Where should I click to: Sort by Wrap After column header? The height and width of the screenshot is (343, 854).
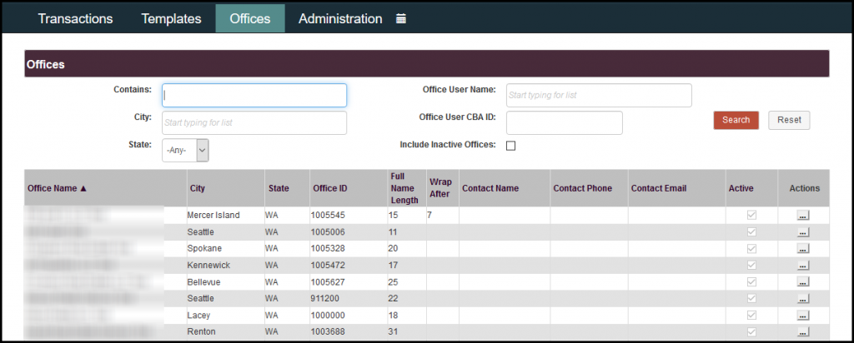[440, 187]
